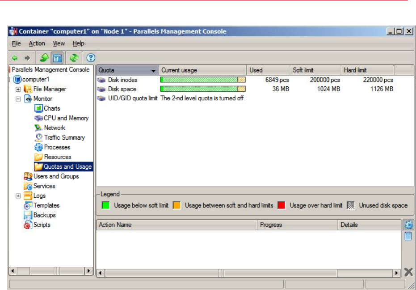Click the Hard limit column header
Image resolution: width=416 pixels, height=290 pixels.
[367, 70]
